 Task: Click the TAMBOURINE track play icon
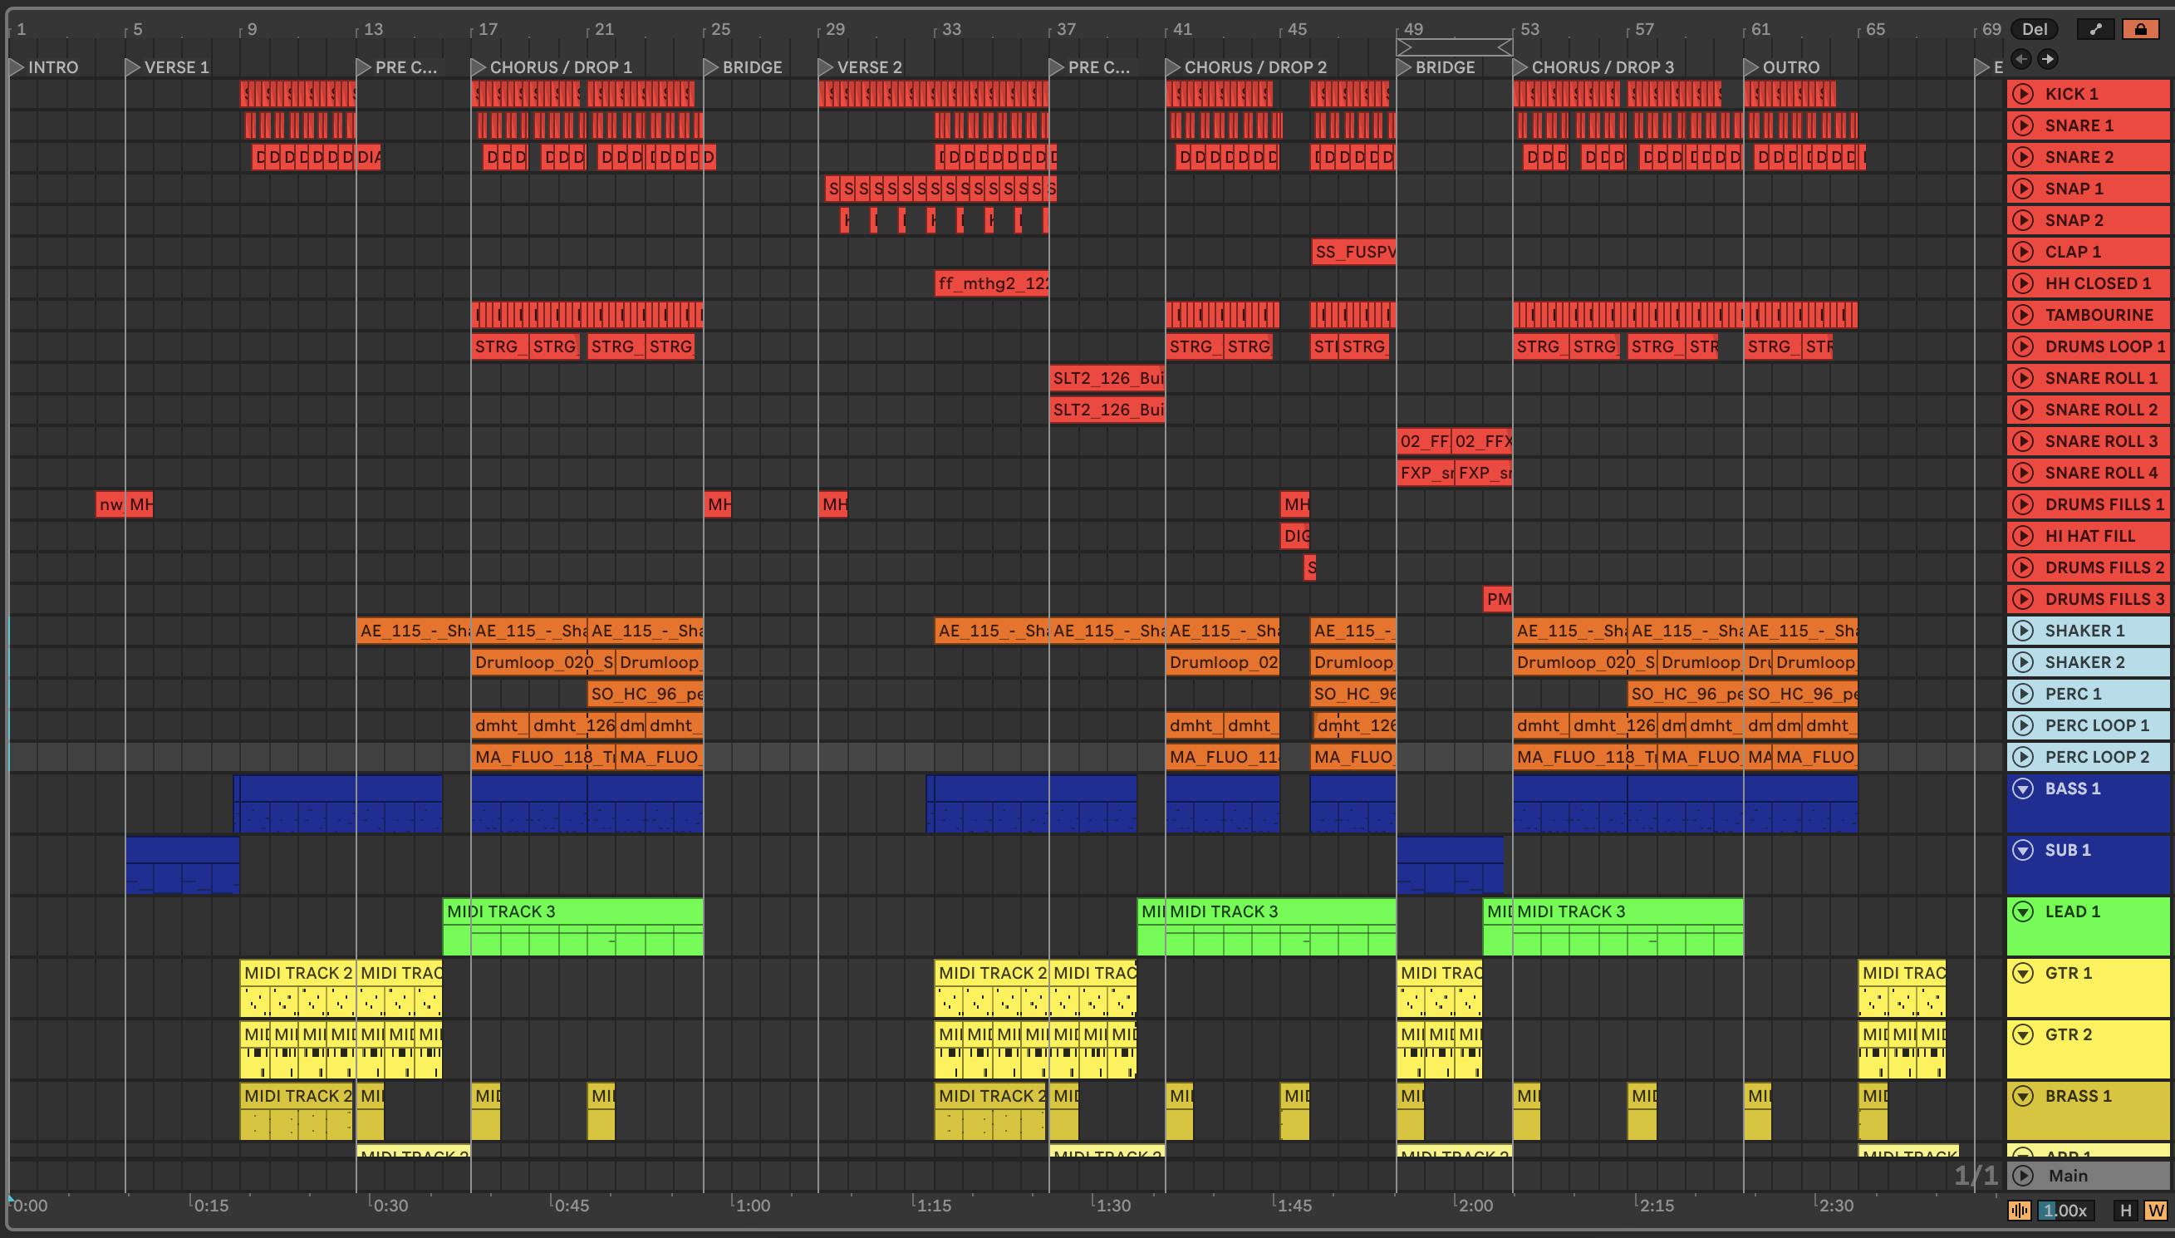(x=2023, y=315)
